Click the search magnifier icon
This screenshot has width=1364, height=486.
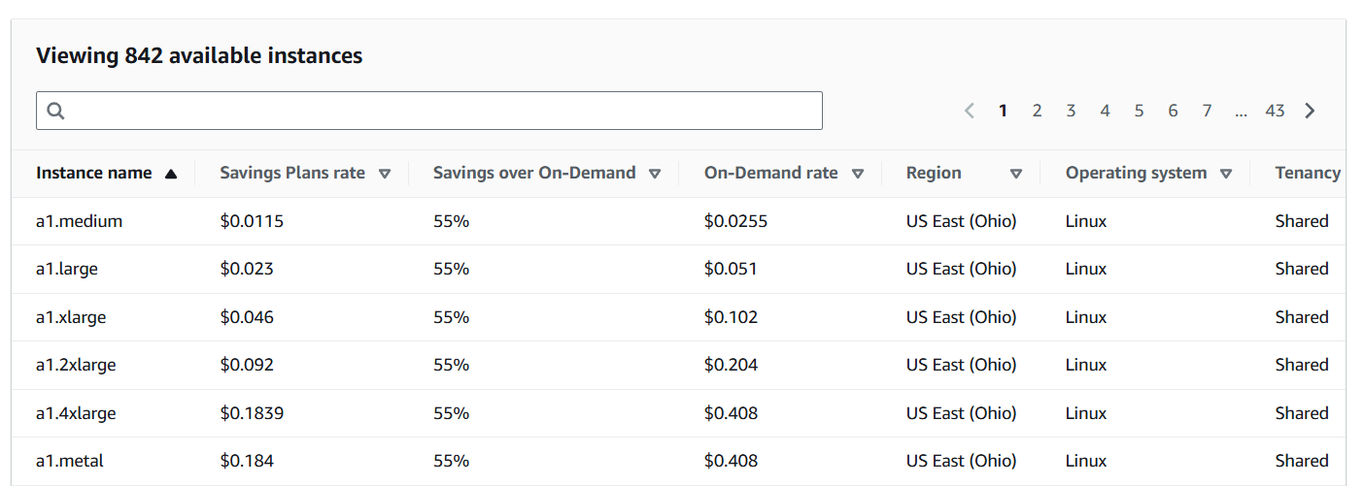point(55,111)
